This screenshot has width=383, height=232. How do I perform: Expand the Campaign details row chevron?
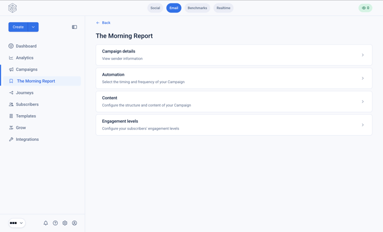click(363, 55)
